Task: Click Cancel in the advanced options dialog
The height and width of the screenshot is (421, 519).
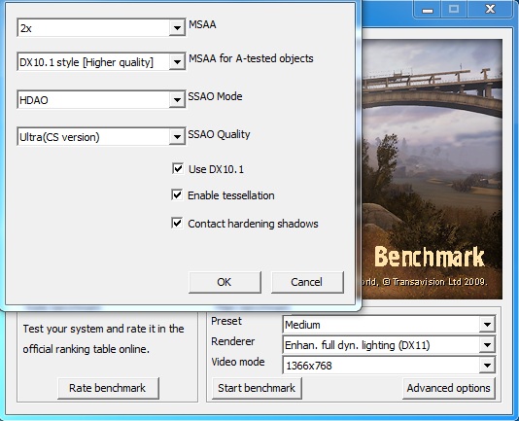Action: coord(307,282)
